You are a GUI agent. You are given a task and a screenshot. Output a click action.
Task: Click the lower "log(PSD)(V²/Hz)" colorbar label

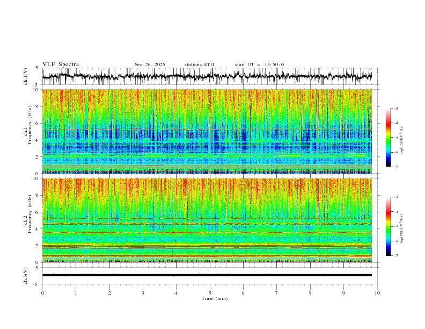click(x=401, y=229)
